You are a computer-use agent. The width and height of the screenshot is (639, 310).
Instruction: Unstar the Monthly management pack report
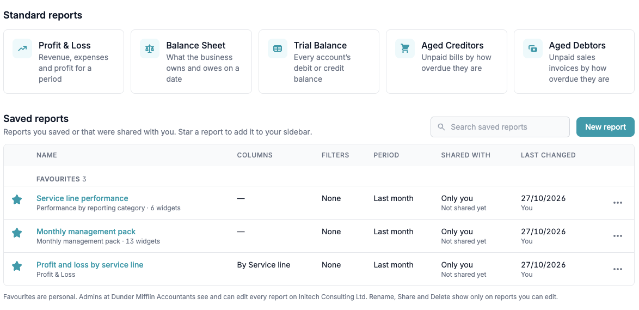[x=17, y=233]
